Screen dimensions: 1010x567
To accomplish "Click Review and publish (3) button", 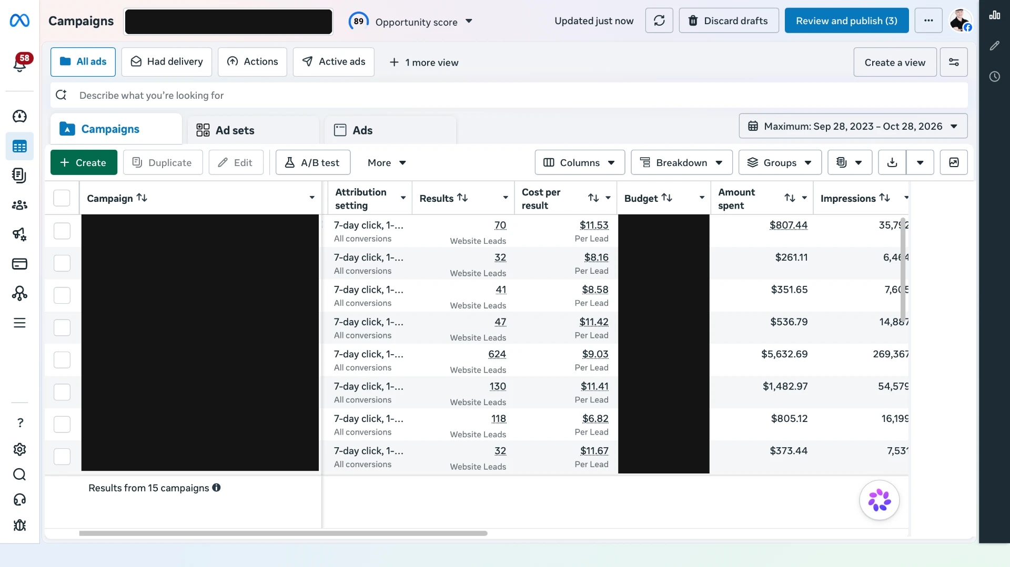I will [846, 20].
